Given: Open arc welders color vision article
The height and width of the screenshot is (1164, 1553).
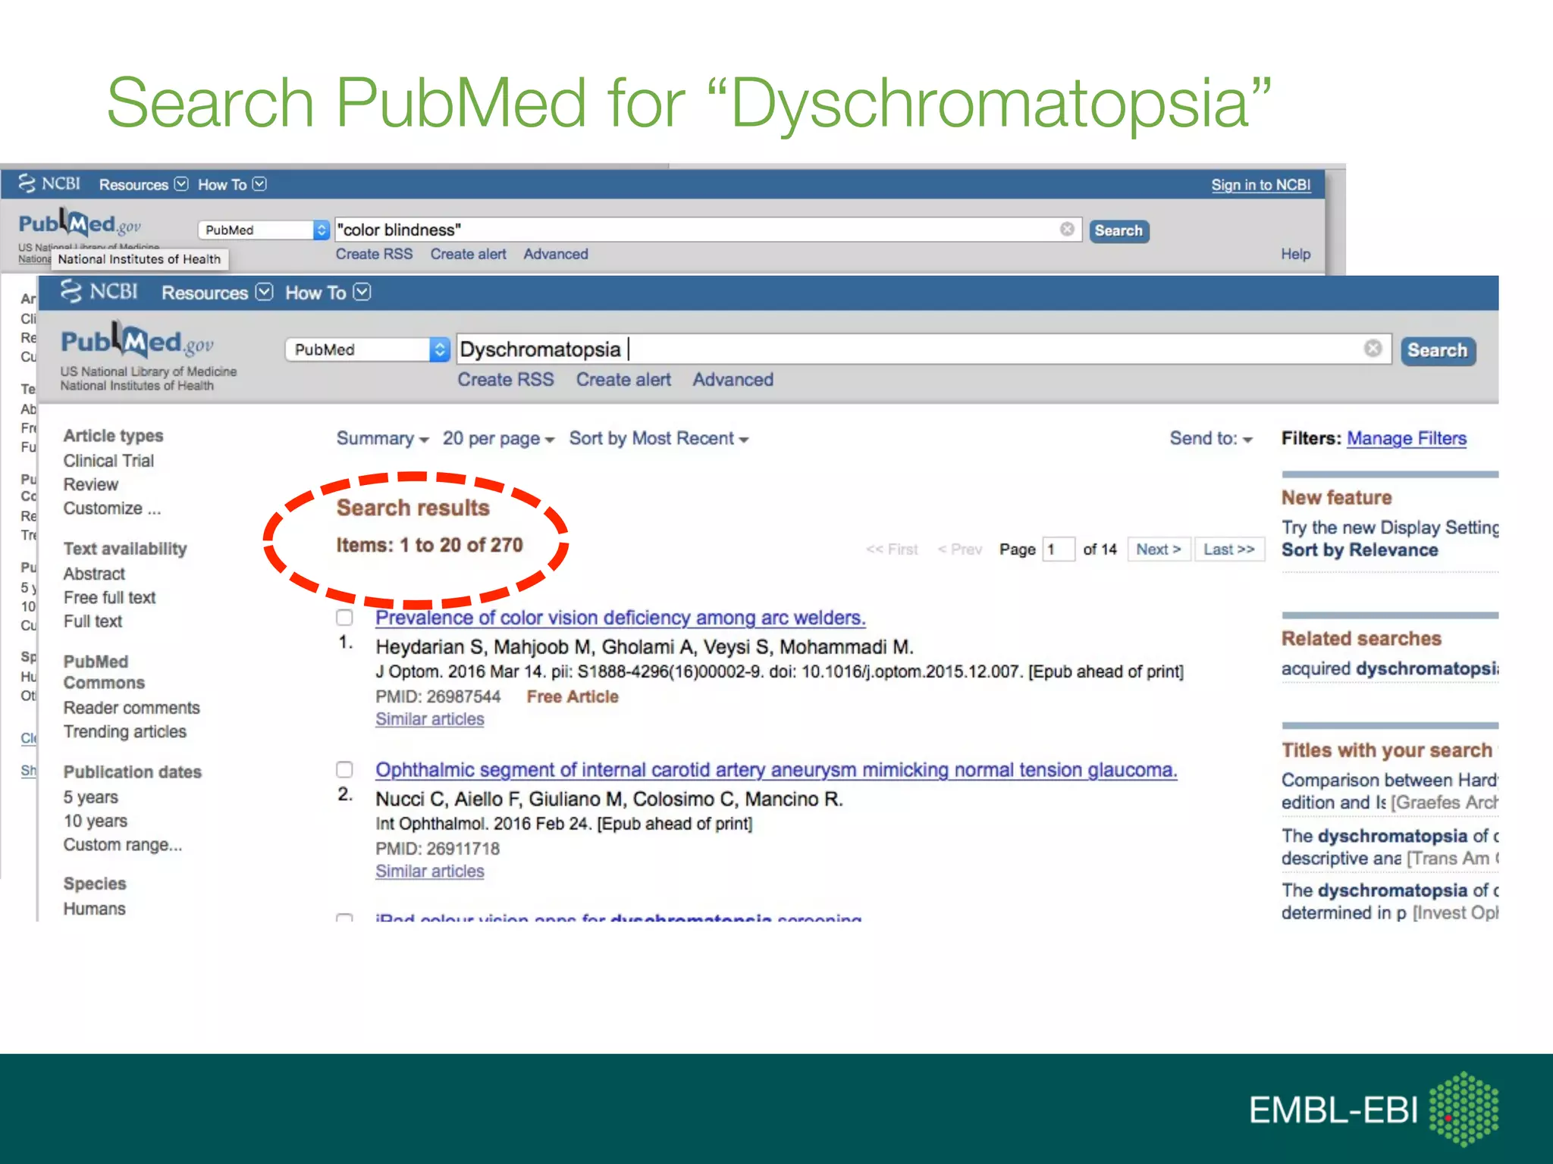Looking at the screenshot, I should point(620,618).
